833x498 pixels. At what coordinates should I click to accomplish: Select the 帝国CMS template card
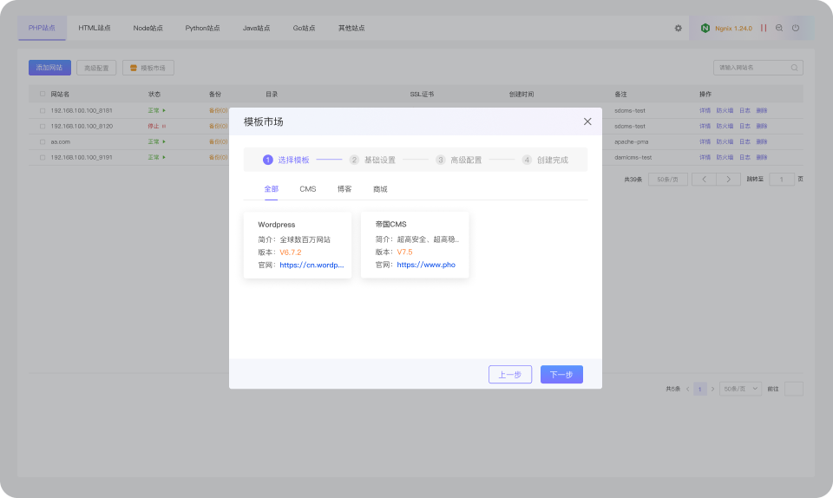[415, 245]
